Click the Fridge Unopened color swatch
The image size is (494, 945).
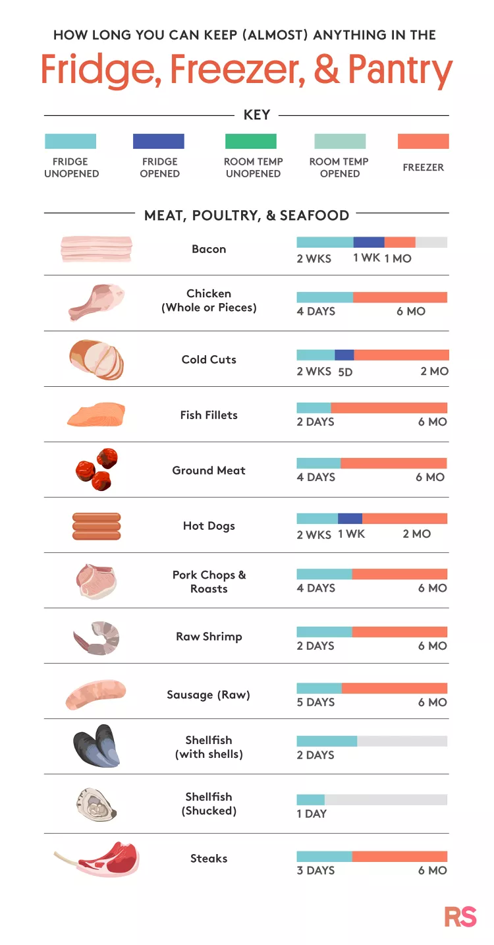(x=70, y=141)
